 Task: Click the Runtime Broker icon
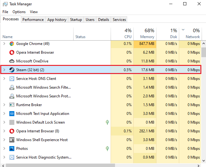[x=12, y=105]
